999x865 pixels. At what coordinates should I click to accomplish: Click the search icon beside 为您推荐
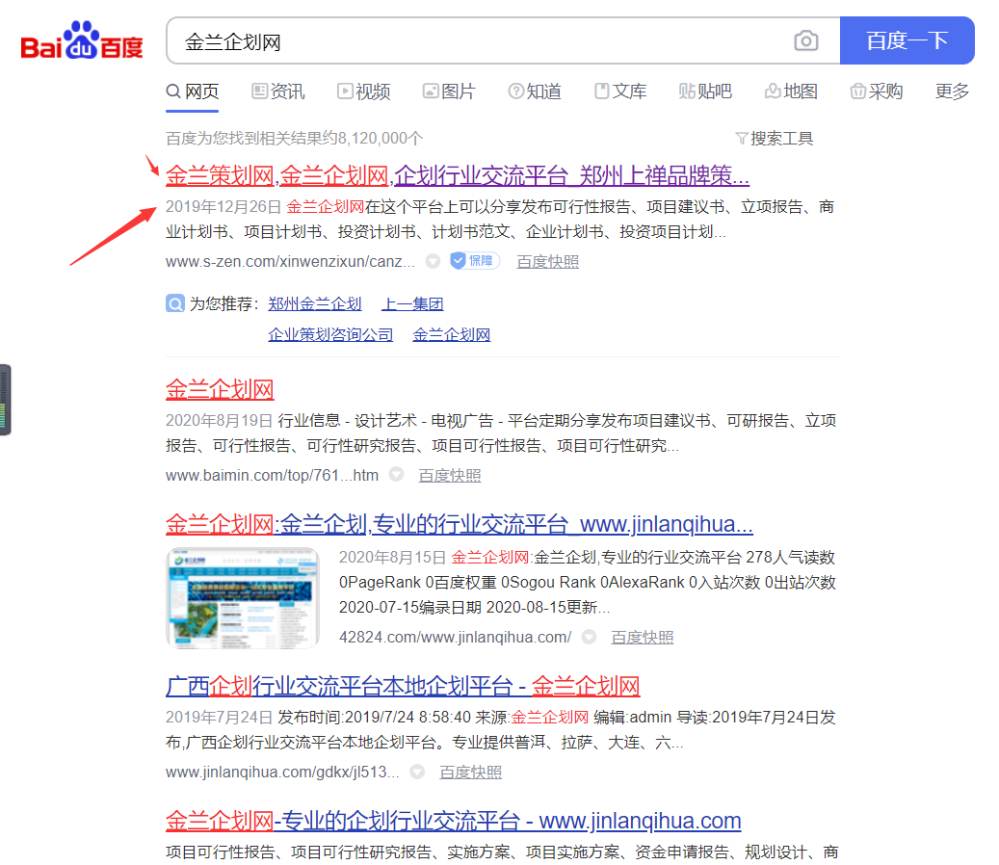tap(175, 303)
